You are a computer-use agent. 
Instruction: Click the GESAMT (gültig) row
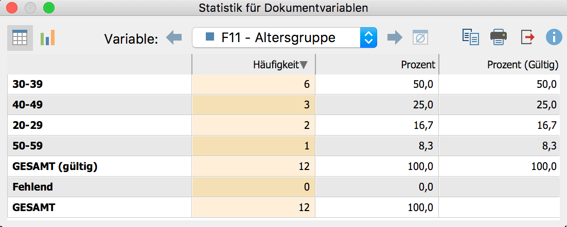point(283,166)
